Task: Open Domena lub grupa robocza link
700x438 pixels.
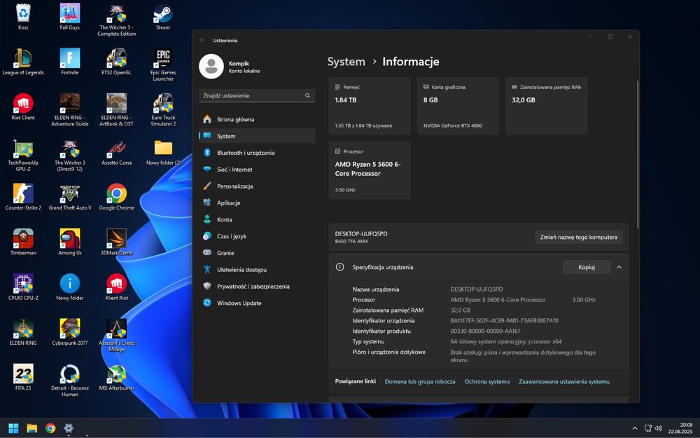Action: point(419,382)
